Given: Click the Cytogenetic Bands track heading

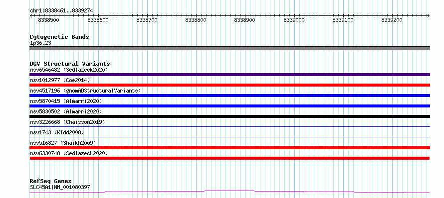Looking at the screenshot, I should (59, 37).
